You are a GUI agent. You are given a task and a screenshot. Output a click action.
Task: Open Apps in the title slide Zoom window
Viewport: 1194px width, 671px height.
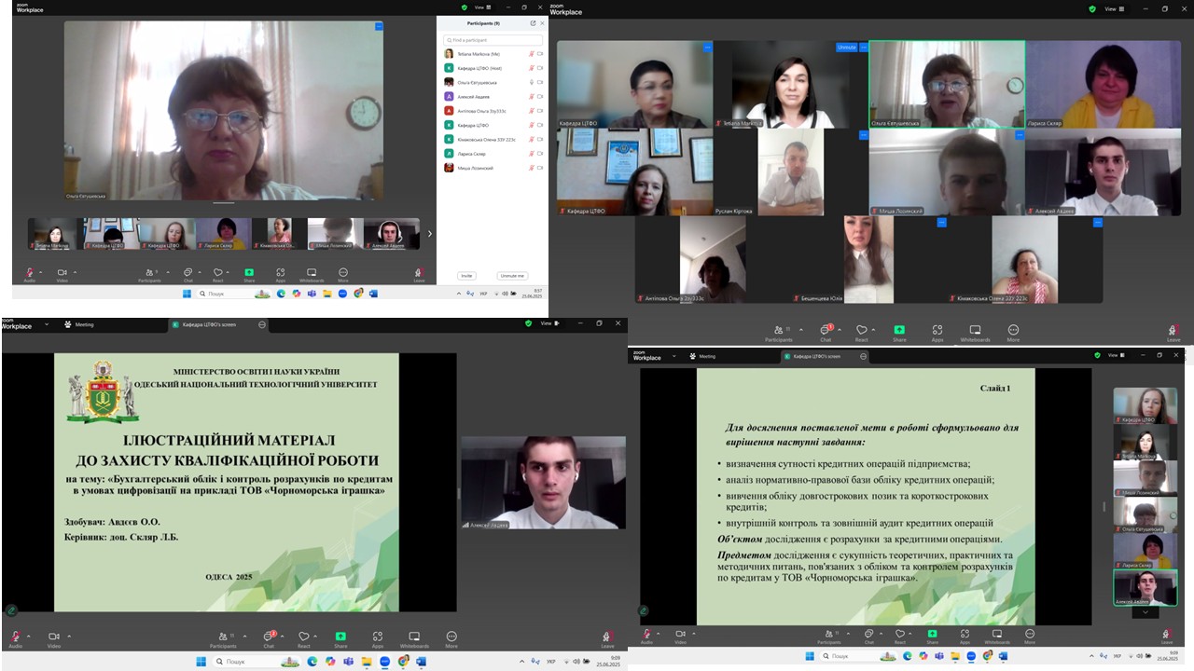point(377,638)
